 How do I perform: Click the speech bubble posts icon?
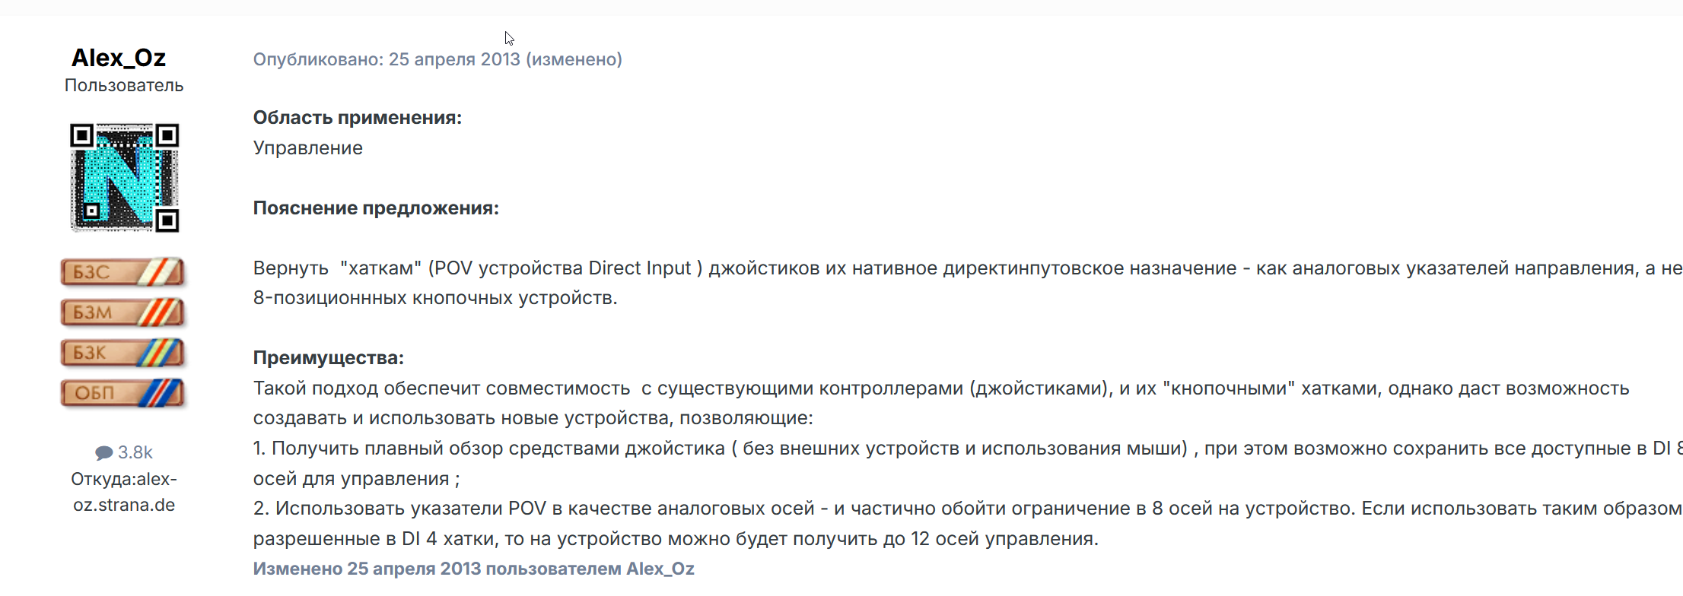[x=104, y=453]
